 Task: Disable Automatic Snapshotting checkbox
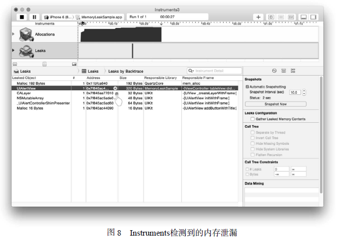pyautogui.click(x=247, y=87)
